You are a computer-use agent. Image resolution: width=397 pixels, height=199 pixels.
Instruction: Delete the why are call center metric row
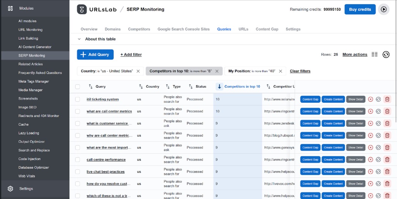(x=387, y=136)
